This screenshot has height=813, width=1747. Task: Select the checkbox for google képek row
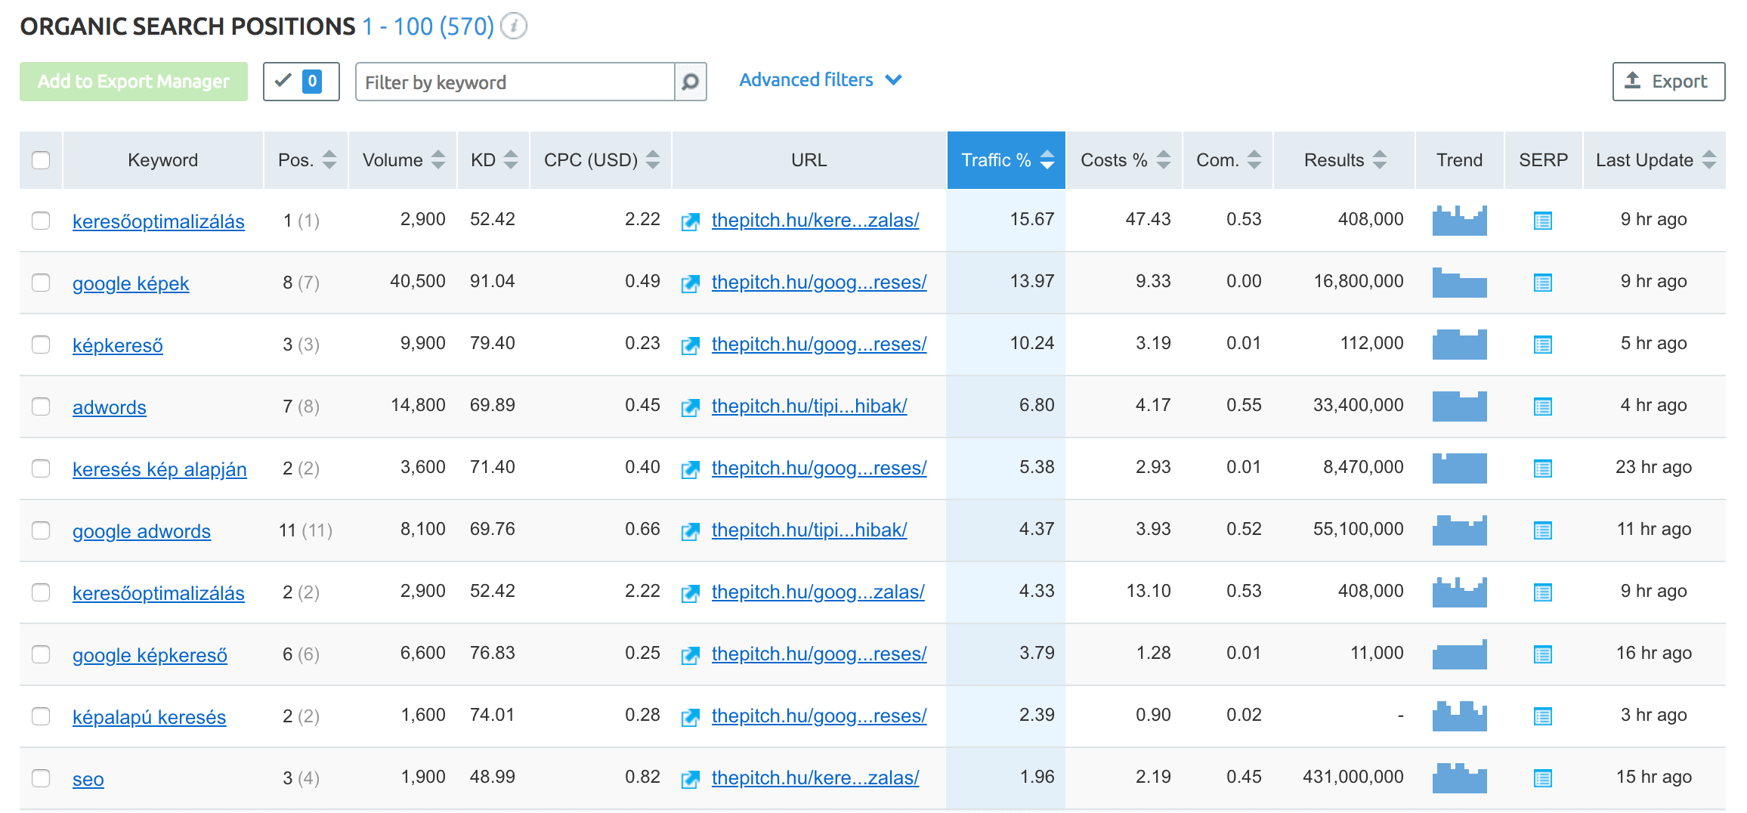41,282
